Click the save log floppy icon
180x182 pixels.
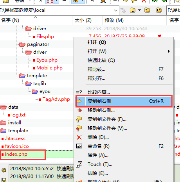[x=4, y=180]
